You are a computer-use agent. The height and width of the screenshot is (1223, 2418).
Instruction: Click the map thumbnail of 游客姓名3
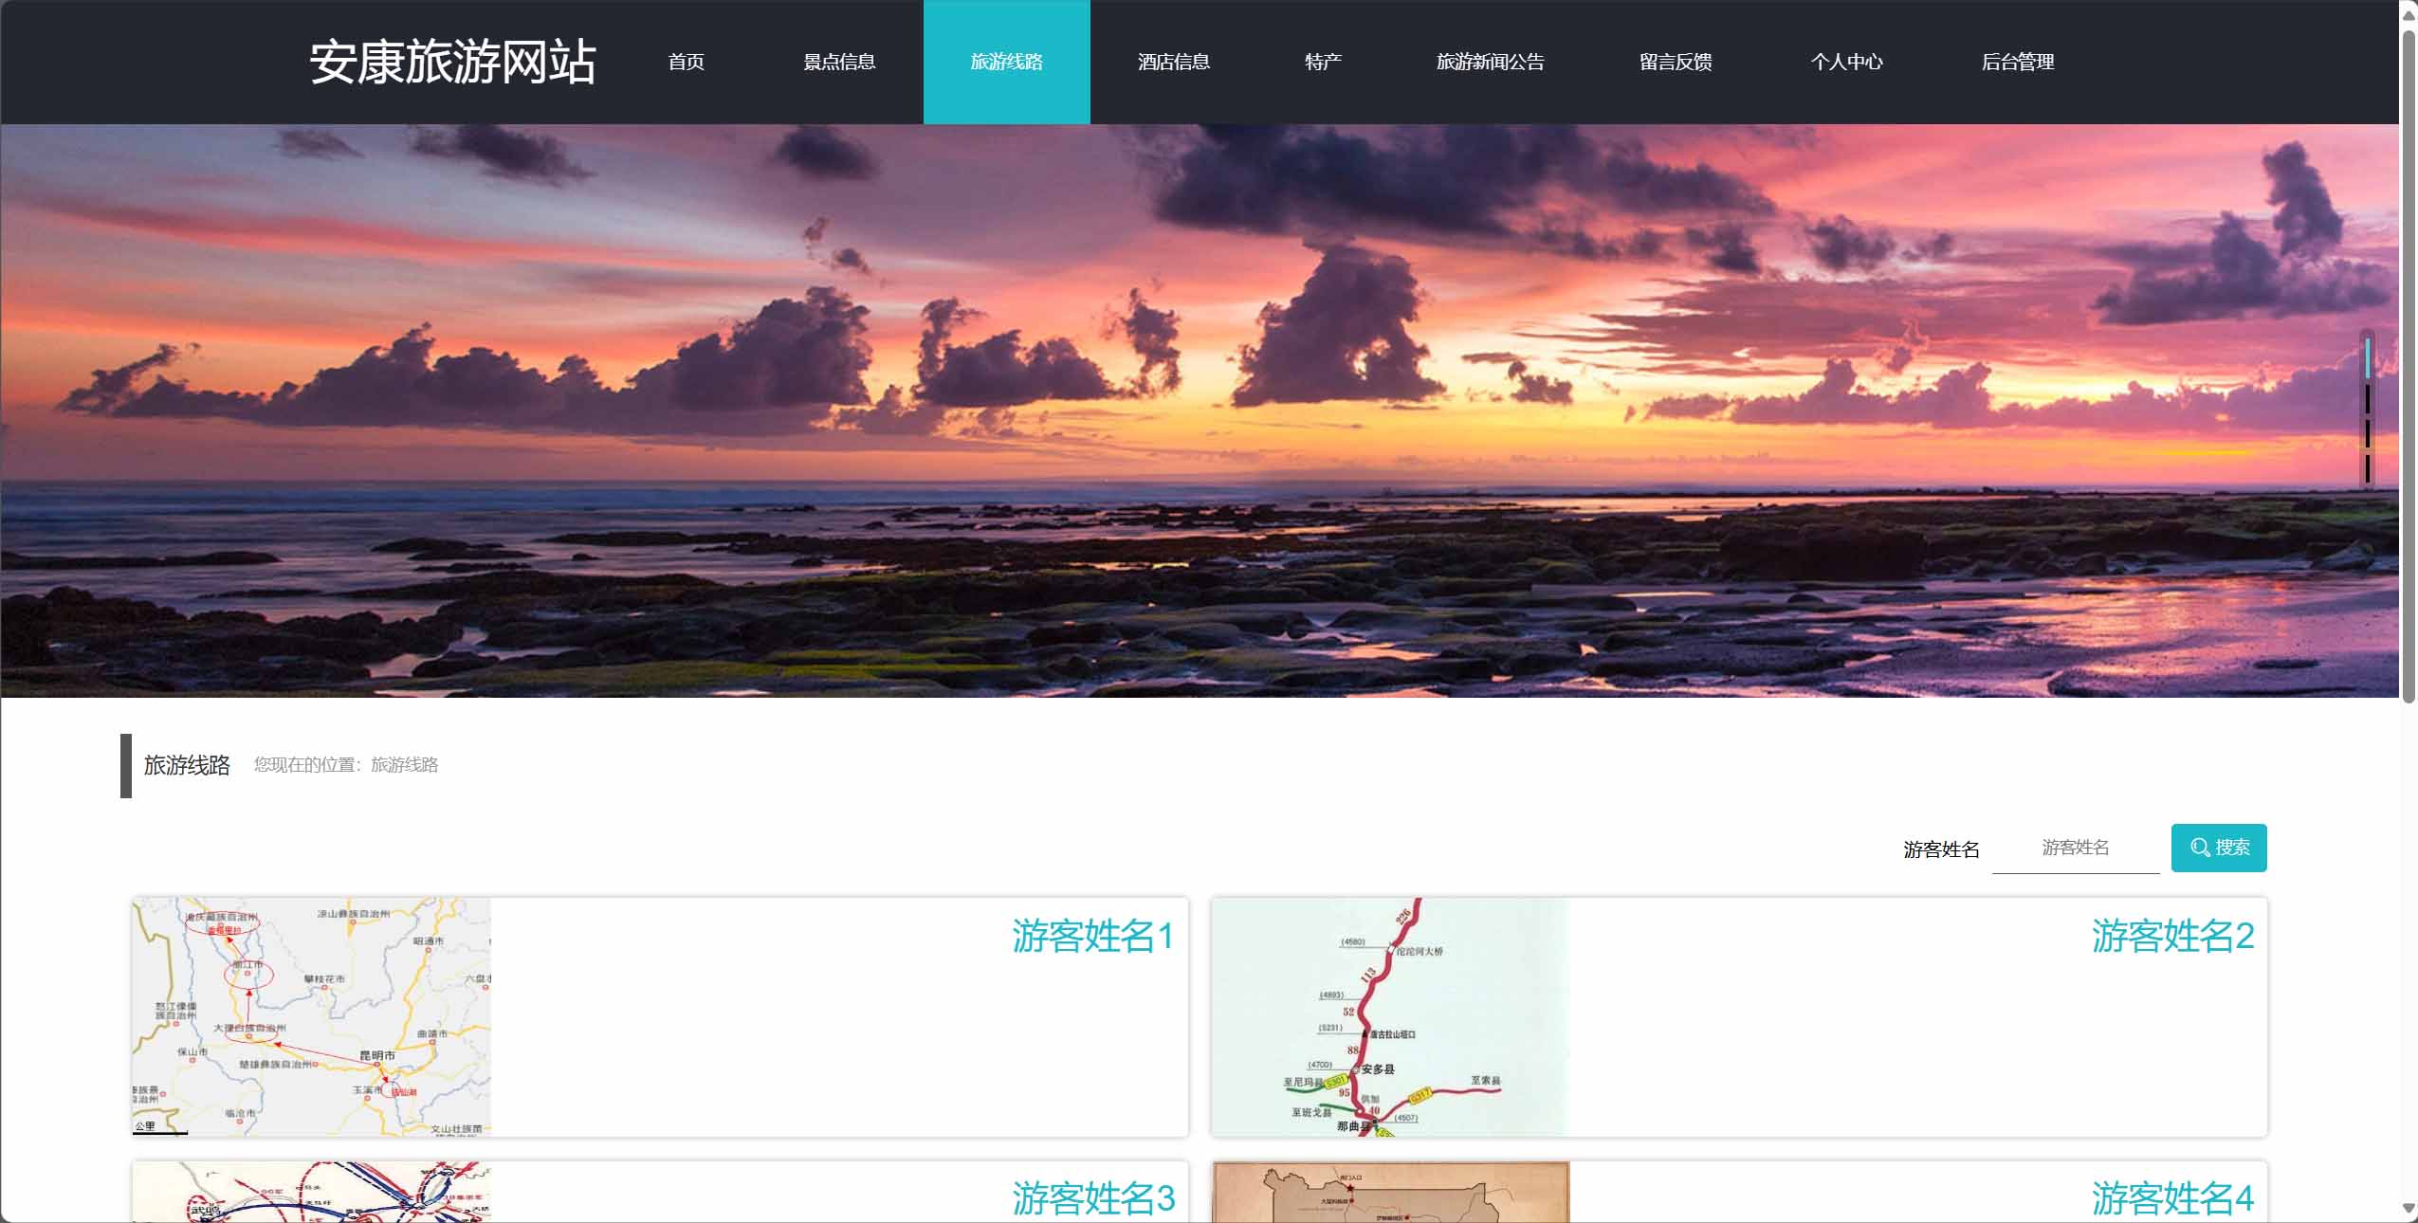pos(312,1192)
